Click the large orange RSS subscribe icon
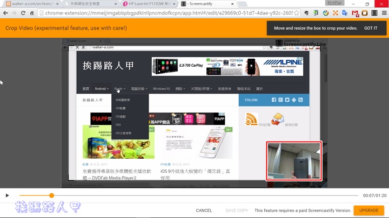Screen dimensions: 389x218 coord(251,119)
